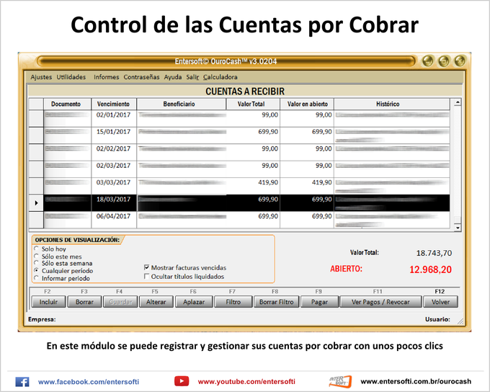Click the Vencimiento column header

click(x=114, y=104)
